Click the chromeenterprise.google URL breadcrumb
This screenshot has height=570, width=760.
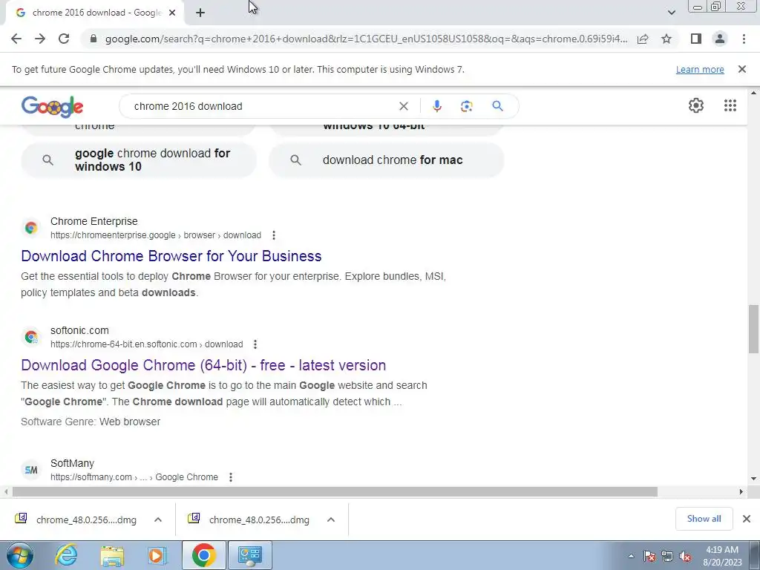(x=156, y=235)
